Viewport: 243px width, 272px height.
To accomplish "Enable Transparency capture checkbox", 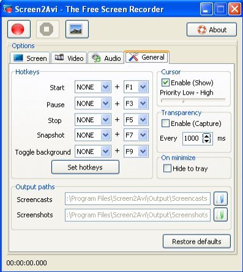I will (165, 123).
